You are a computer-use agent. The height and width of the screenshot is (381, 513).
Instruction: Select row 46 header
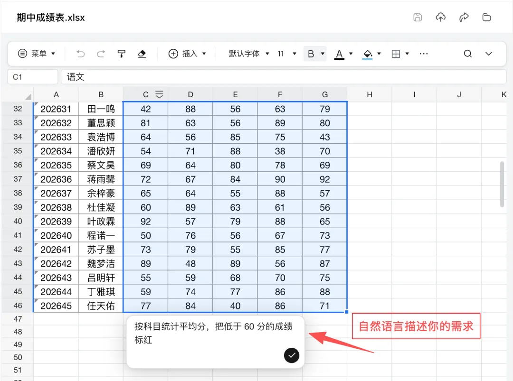(x=18, y=306)
